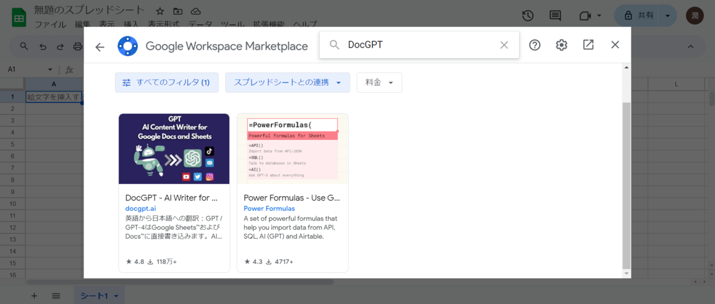Click the Google Sheets home icon
The width and height of the screenshot is (715, 304).
pyautogui.click(x=19, y=17)
